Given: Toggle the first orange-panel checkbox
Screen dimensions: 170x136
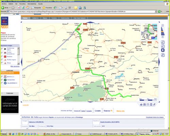Looking at the screenshot, I should [x=2, y=77].
